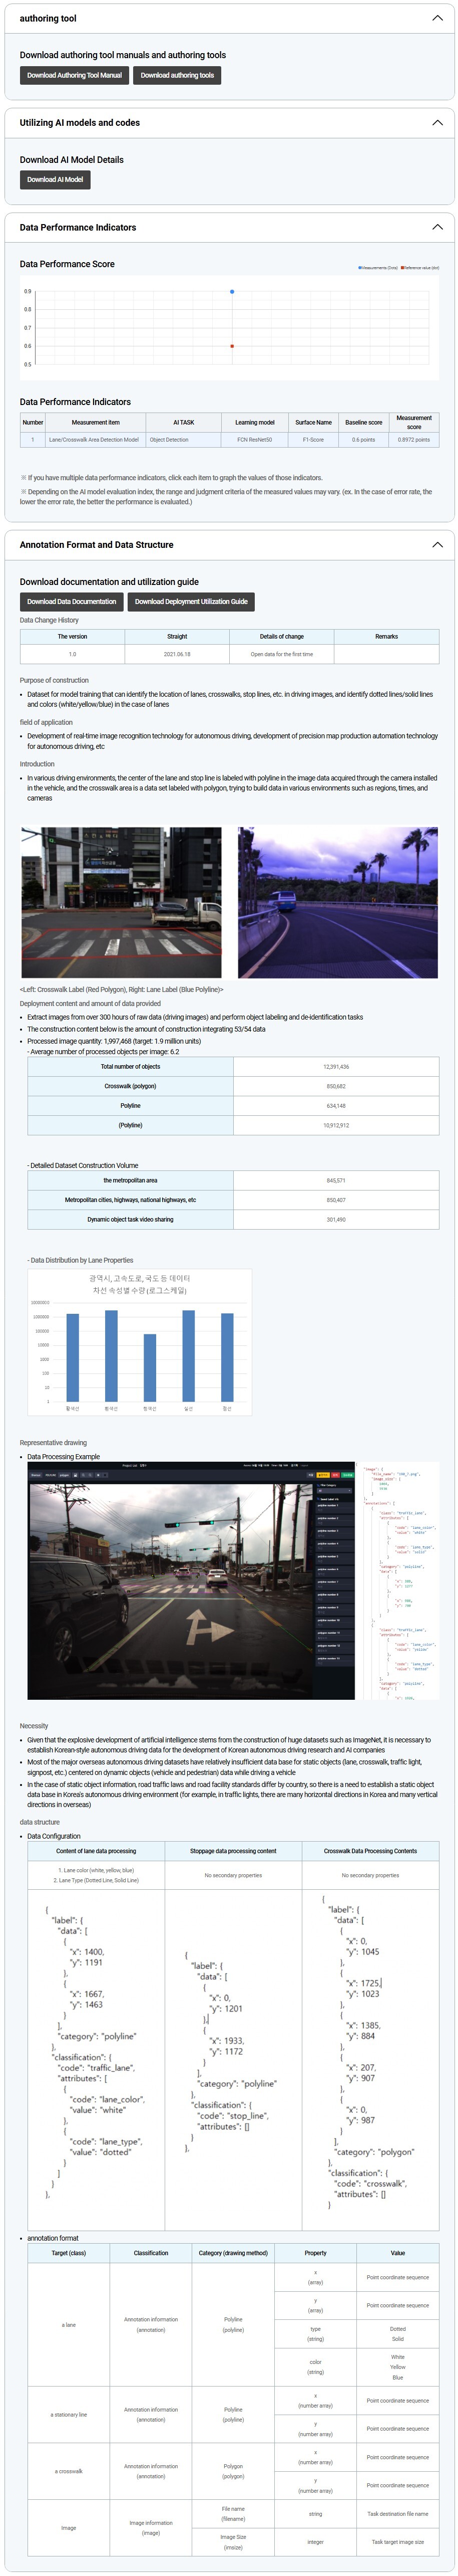The image size is (458, 2576).
Task: Collapse Annotation Format and Data Structure chevron
Action: (x=436, y=545)
